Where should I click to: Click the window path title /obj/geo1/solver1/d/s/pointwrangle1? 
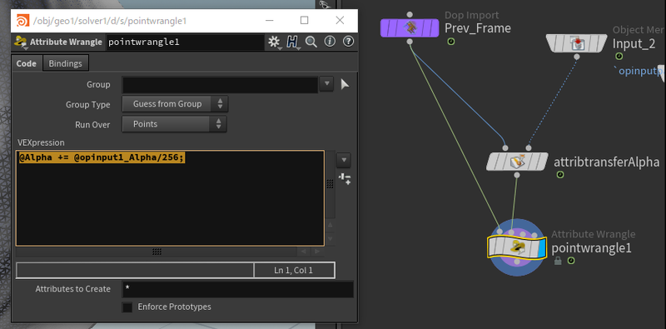[x=110, y=21]
